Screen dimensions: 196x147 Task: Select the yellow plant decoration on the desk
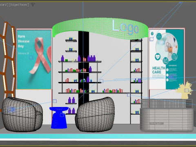[x=185, y=90]
